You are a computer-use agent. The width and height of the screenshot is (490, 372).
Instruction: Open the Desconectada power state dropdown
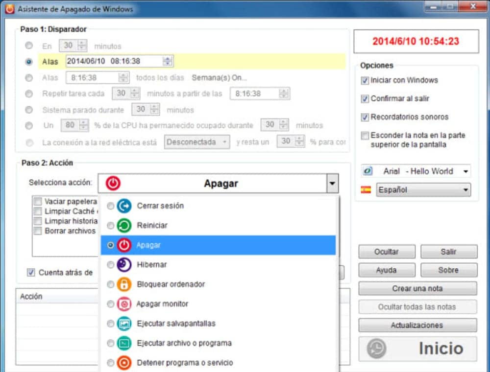(x=197, y=142)
